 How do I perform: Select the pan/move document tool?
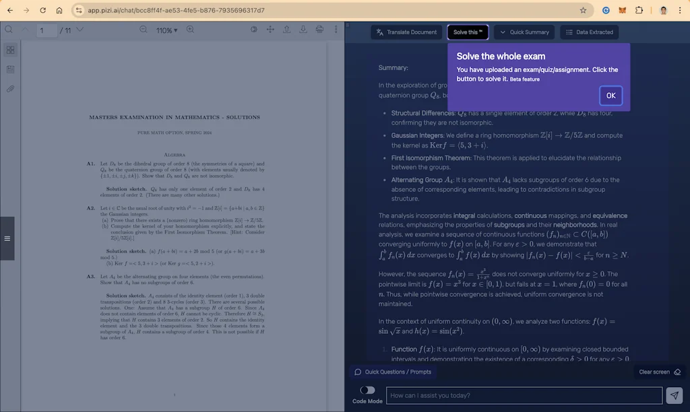pos(270,30)
